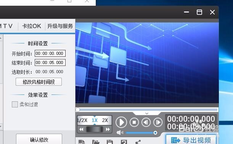233x144 pixels.
Task: Click the 导出视频 export video button
Action: [191, 140]
